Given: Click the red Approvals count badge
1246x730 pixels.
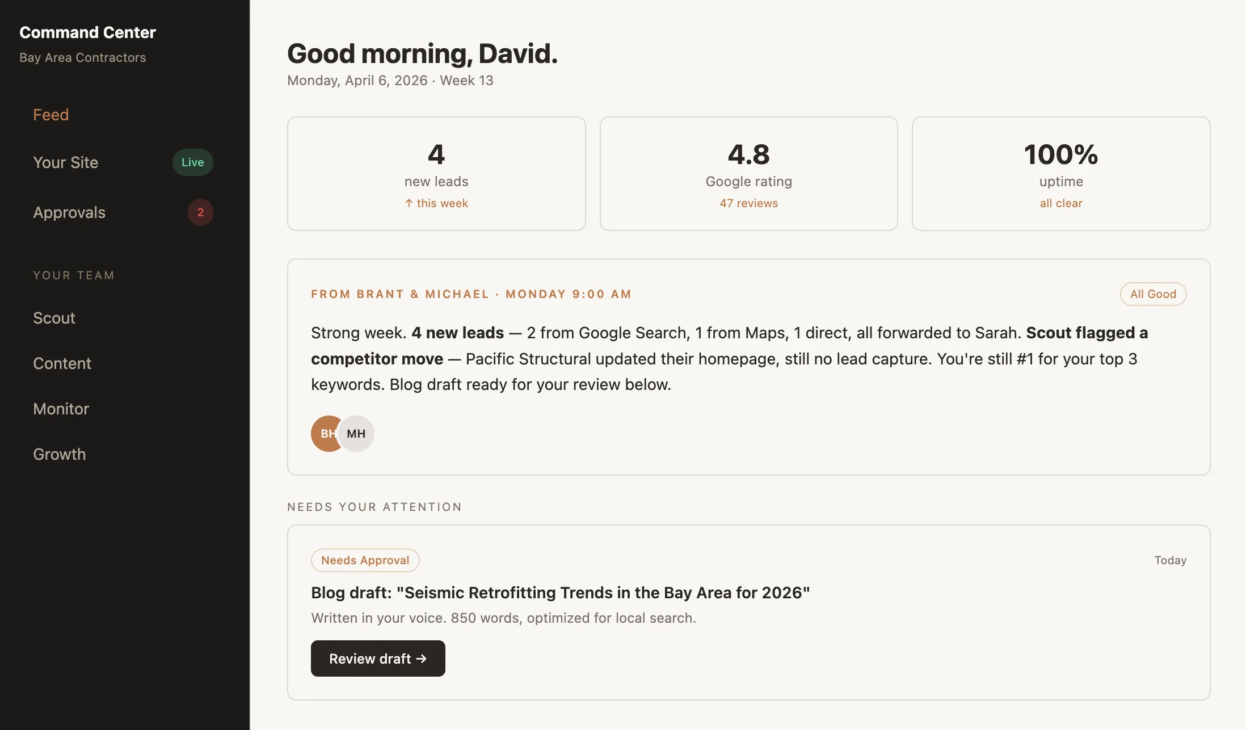Looking at the screenshot, I should point(200,212).
